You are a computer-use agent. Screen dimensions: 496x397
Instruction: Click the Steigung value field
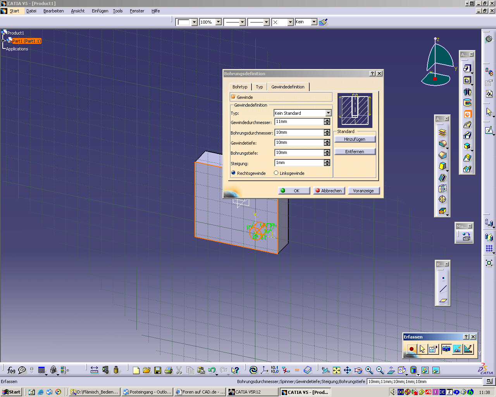click(299, 163)
